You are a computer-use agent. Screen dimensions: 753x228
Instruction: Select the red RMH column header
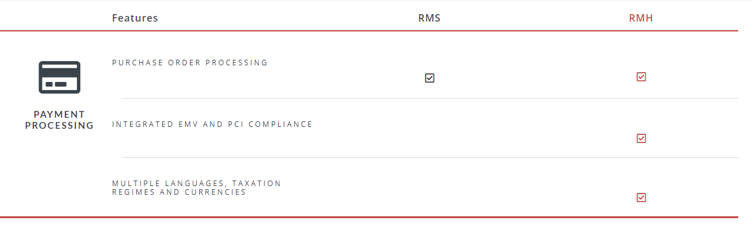641,18
